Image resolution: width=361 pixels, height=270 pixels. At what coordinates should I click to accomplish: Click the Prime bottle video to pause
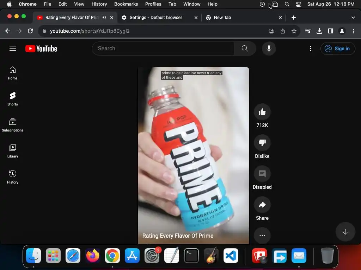coord(193,155)
